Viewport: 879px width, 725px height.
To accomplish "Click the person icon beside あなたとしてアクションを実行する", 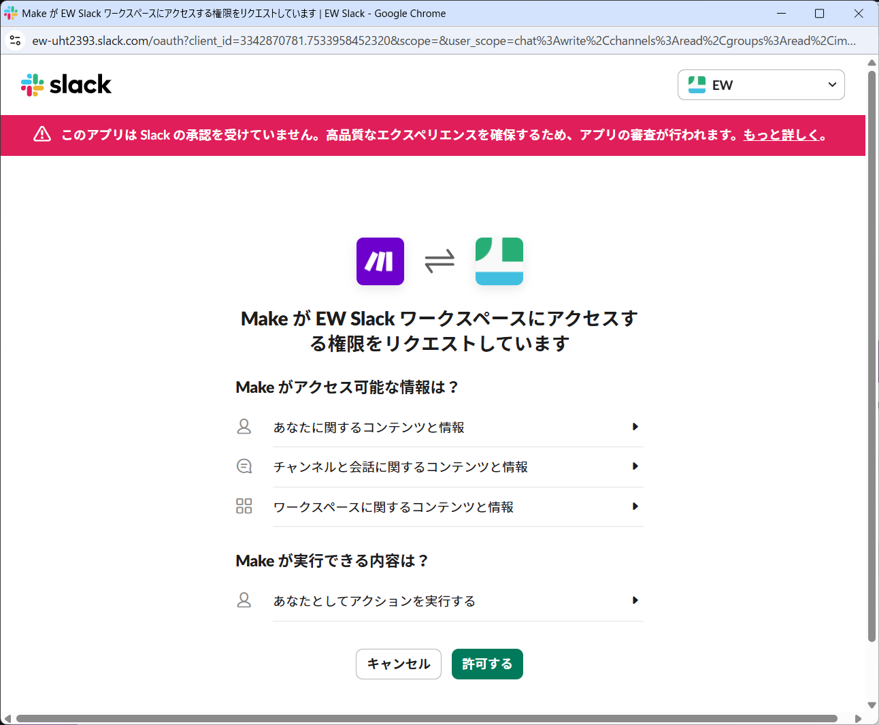I will 244,600.
